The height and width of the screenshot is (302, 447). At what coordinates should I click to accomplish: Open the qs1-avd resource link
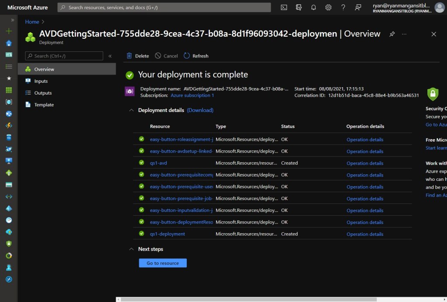158,163
